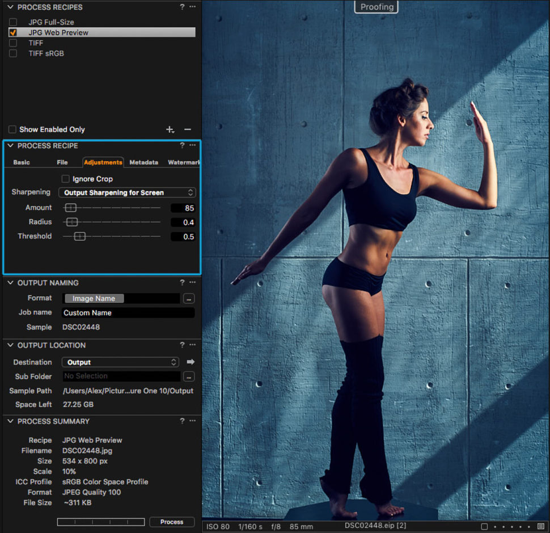Screen dimensions: 550x533
Task: Toggle the Ignore Crop checkbox
Action: point(66,179)
